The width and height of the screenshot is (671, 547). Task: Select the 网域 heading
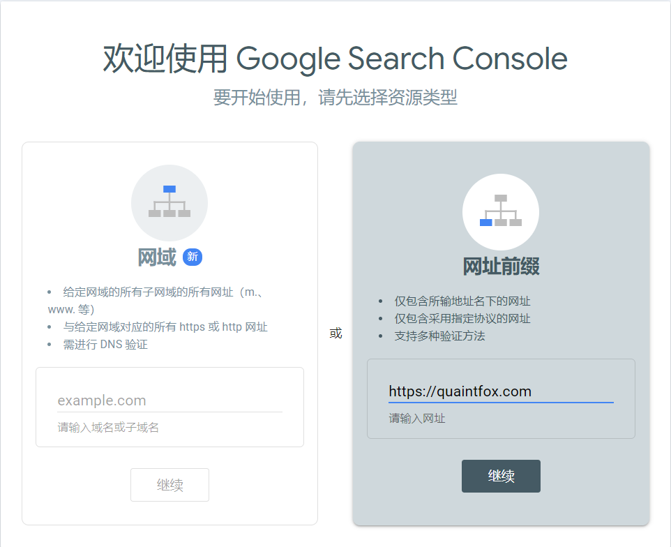pyautogui.click(x=157, y=257)
